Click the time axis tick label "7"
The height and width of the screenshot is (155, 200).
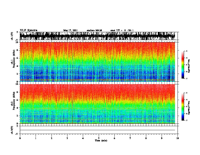pyautogui.click(x=130, y=138)
